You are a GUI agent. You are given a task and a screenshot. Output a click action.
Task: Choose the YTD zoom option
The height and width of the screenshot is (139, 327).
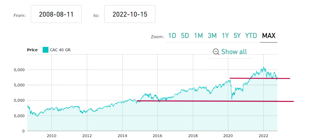pyautogui.click(x=251, y=36)
